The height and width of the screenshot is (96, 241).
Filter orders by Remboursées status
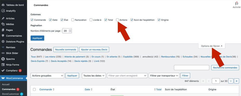pos(171,57)
